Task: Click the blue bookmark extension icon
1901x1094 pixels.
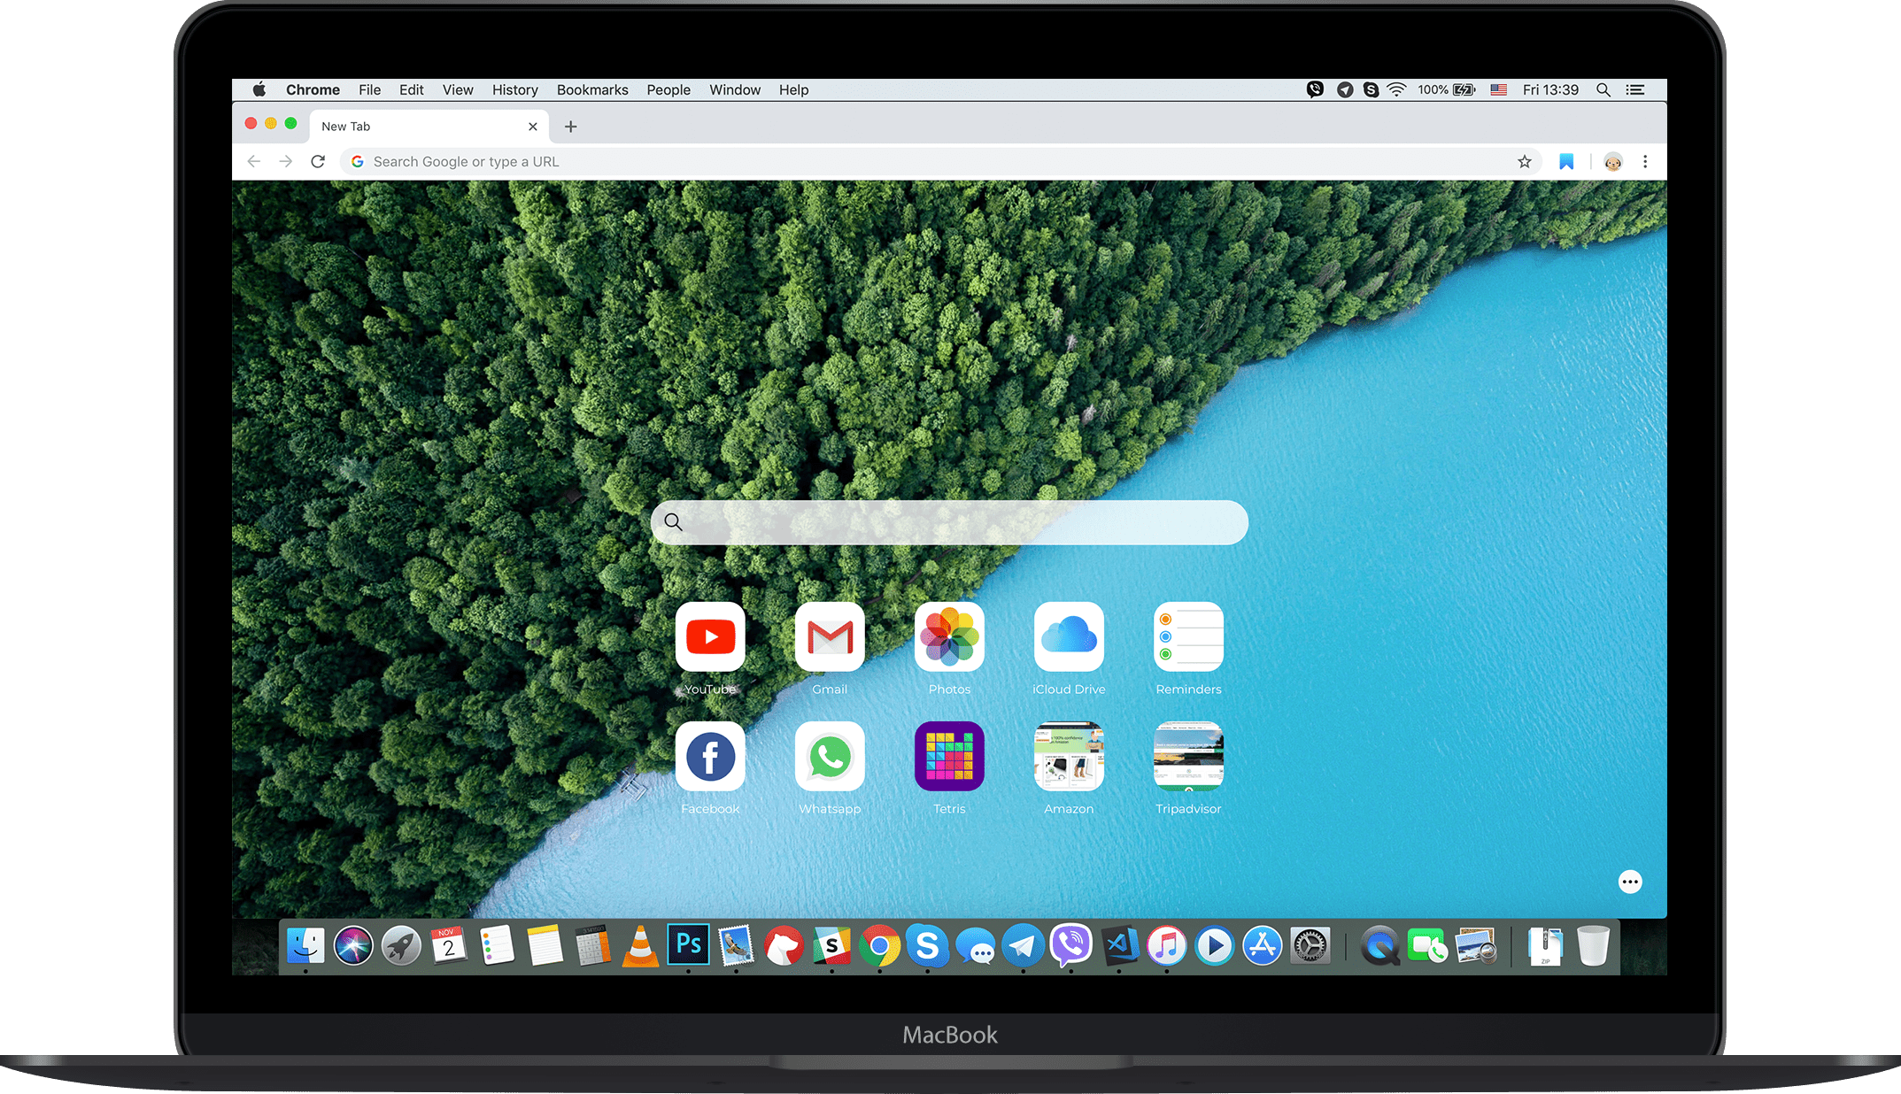Action: (x=1566, y=162)
